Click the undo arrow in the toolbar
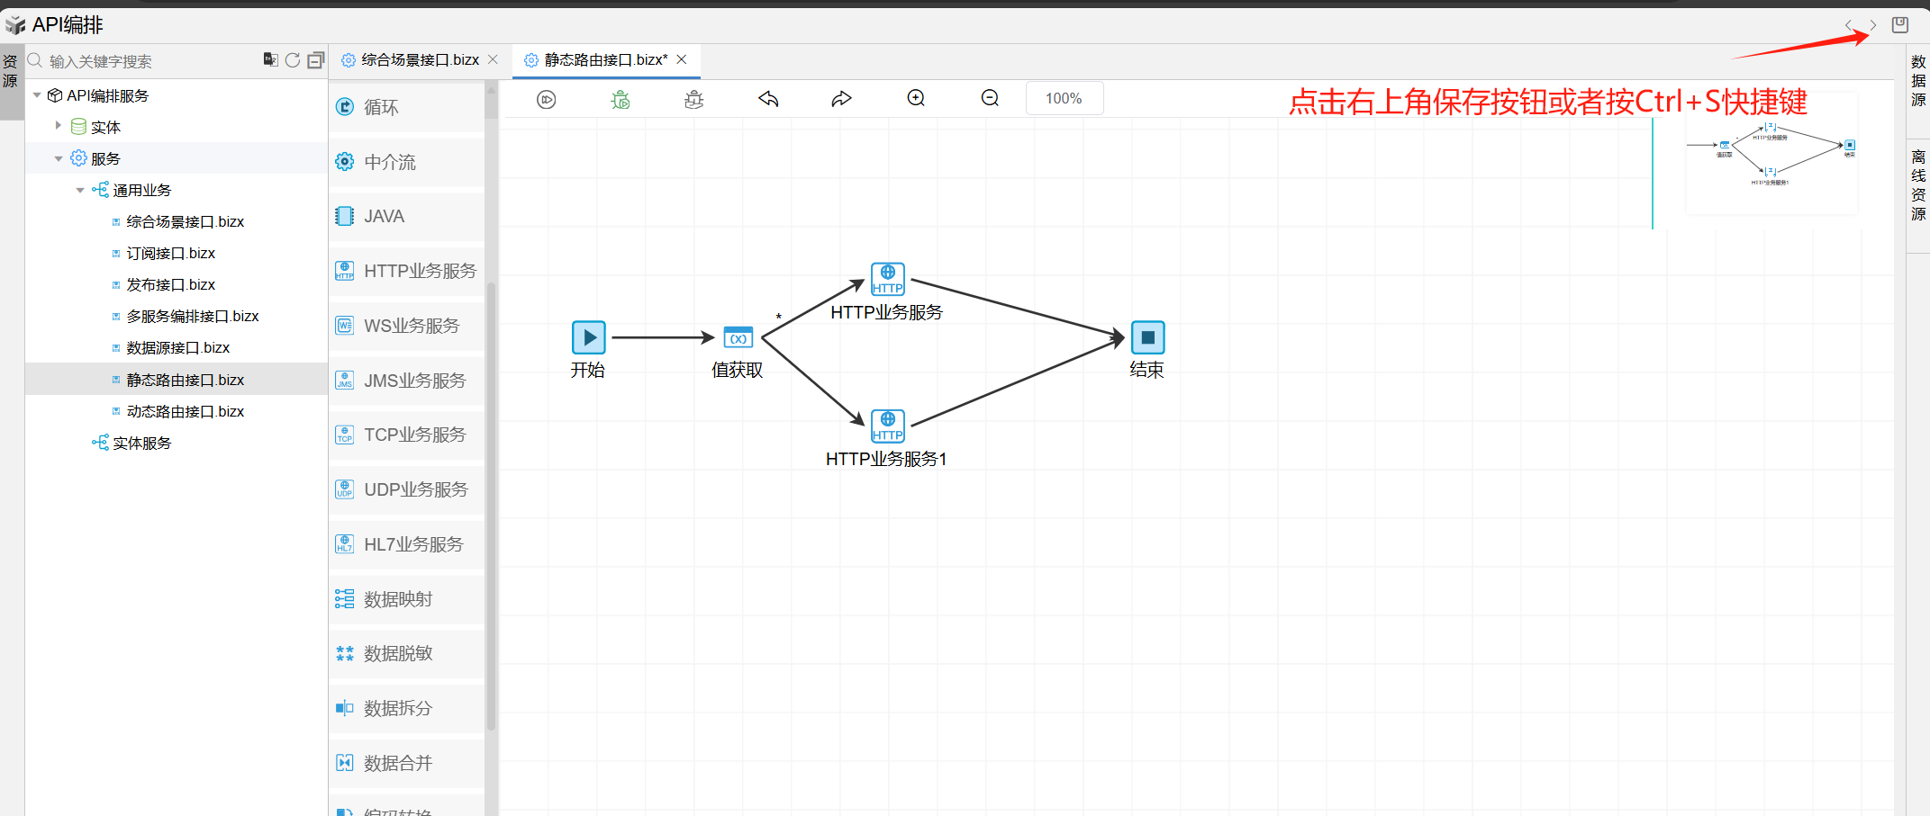Screen dimensions: 1930x816 point(768,99)
